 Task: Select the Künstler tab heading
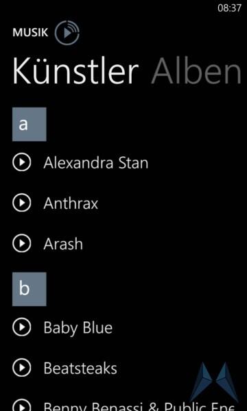tap(75, 71)
